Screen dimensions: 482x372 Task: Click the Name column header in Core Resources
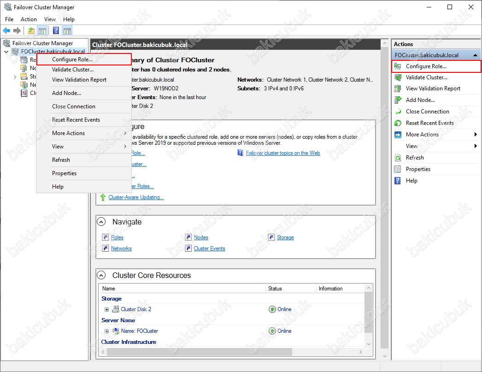pyautogui.click(x=182, y=289)
